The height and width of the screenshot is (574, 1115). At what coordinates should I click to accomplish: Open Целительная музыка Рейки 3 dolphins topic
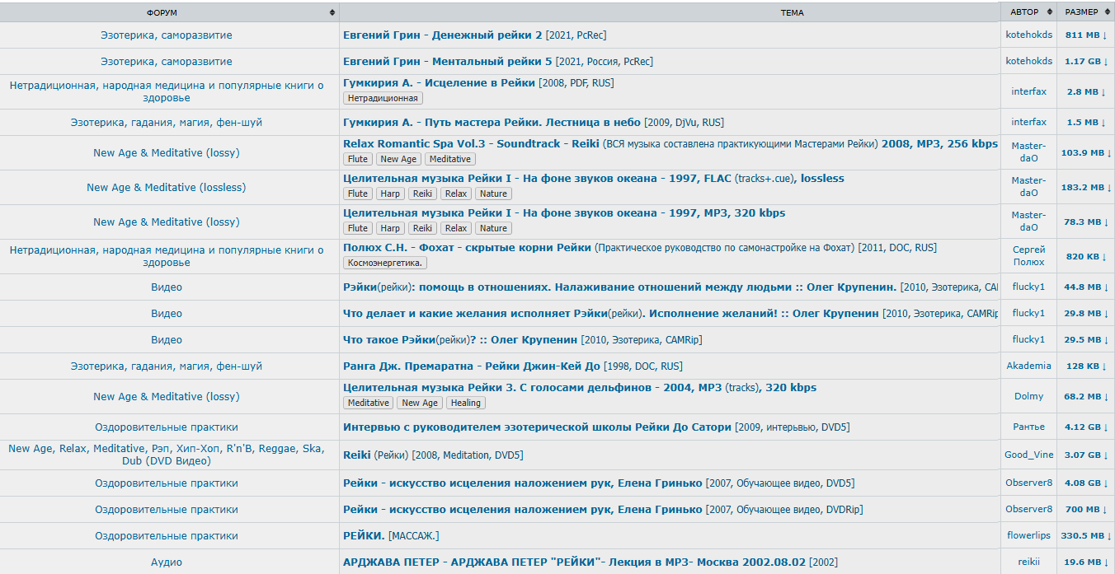[580, 387]
